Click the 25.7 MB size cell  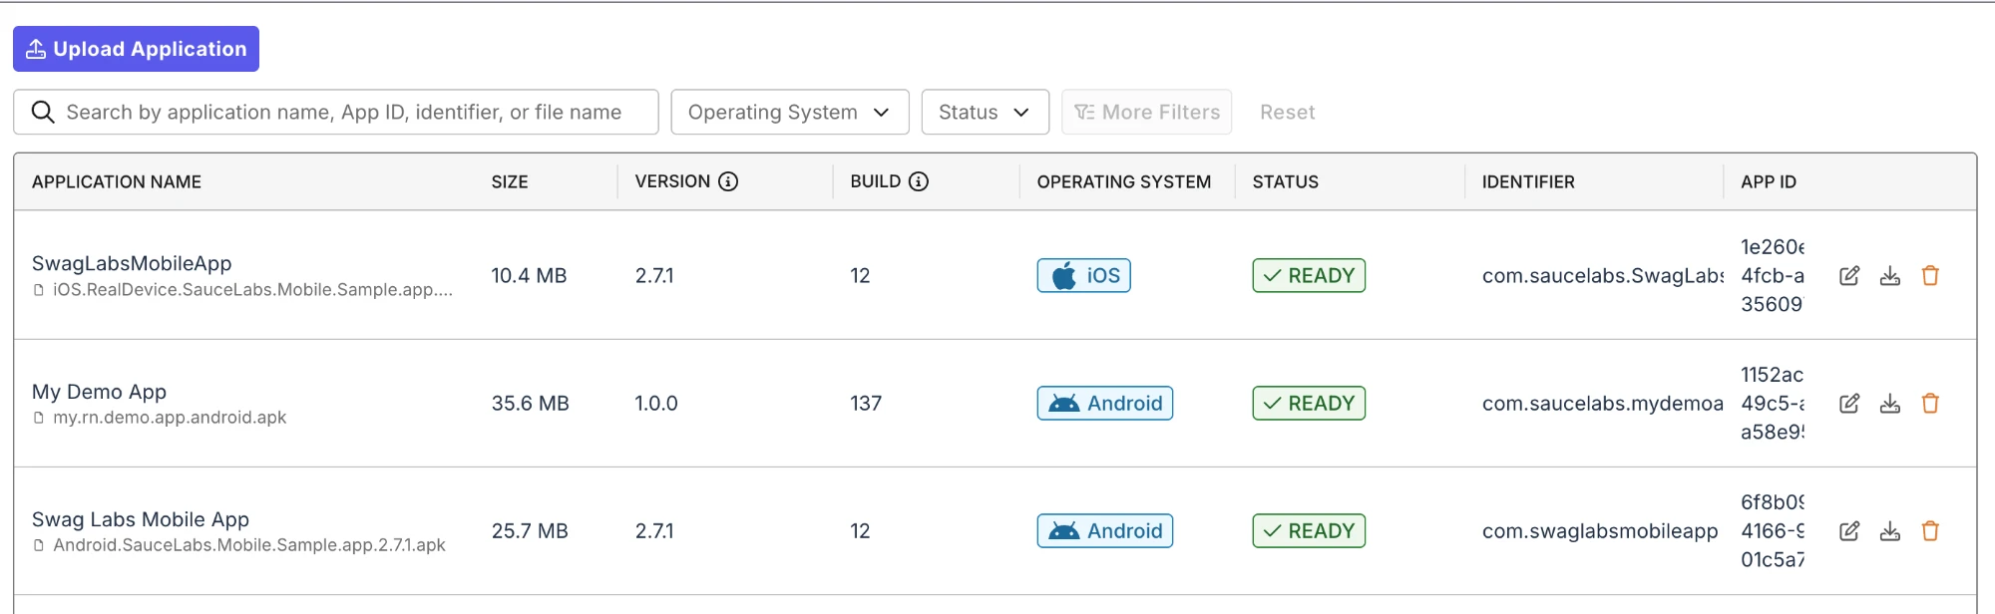click(x=530, y=530)
